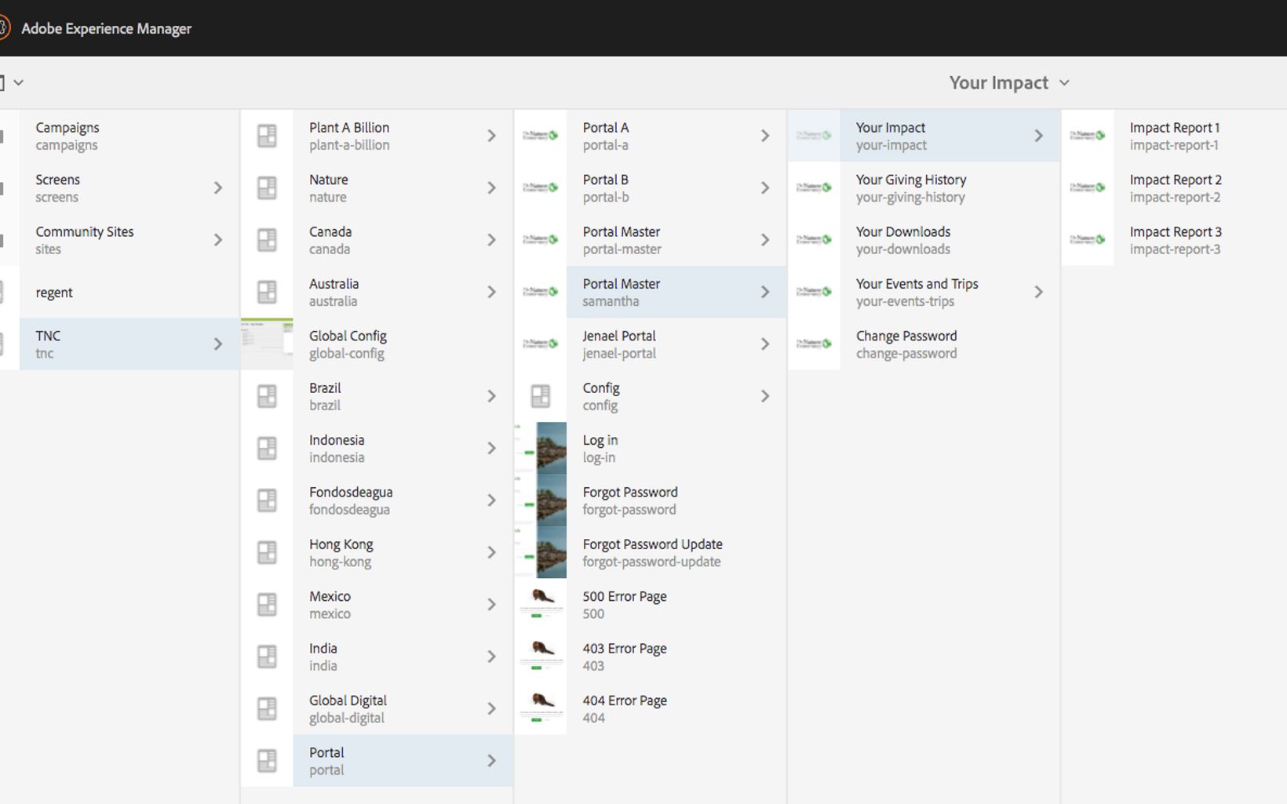
Task: Click the Config folder page icon
Action: [540, 396]
